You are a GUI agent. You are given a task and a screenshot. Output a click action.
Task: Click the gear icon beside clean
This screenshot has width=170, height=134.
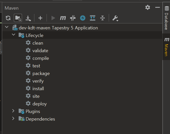[x=28, y=43]
